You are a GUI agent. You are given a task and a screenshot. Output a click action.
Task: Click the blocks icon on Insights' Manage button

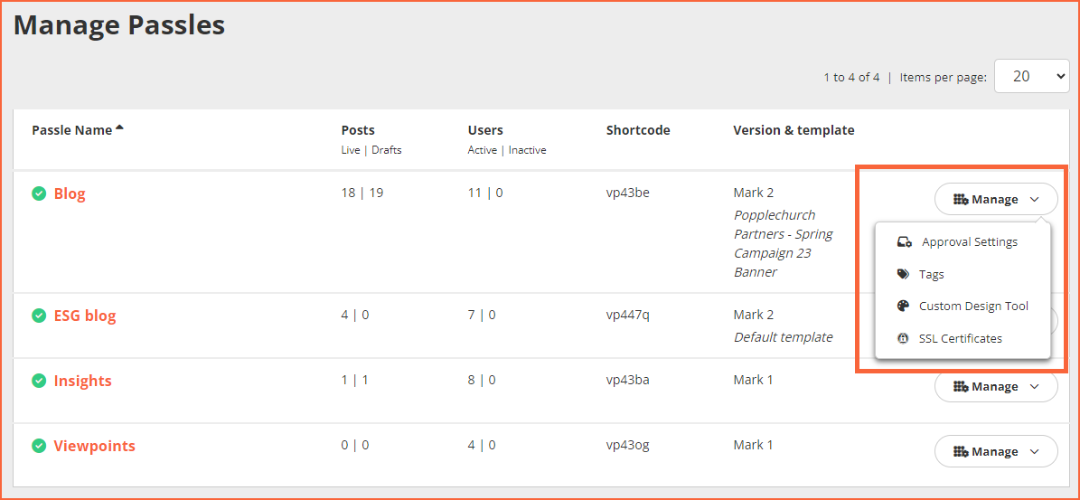click(x=961, y=386)
